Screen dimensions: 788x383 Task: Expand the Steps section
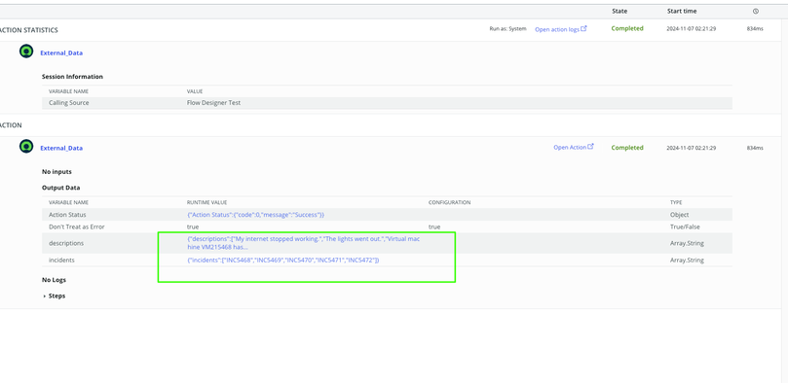[x=55, y=296]
